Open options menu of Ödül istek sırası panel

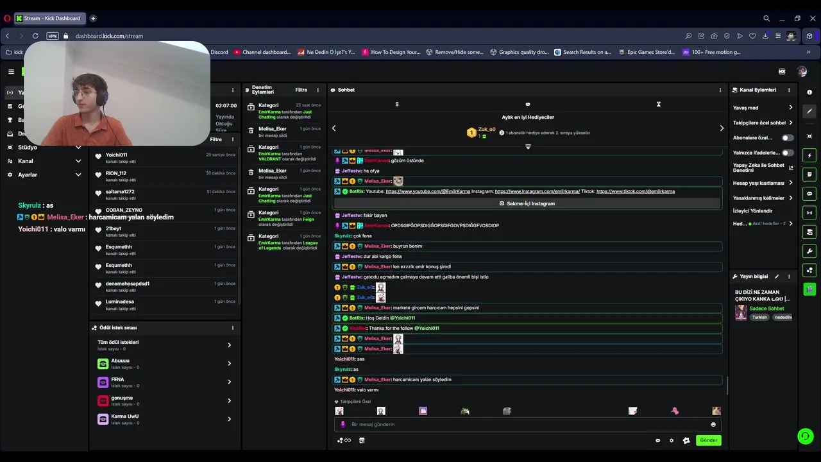pyautogui.click(x=233, y=328)
